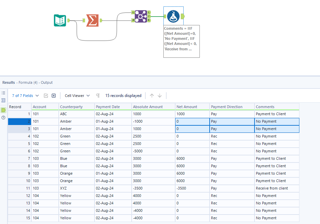Toggle the show whitespace paragraph symbol
Screen dimensions: 320x224
point(98,96)
